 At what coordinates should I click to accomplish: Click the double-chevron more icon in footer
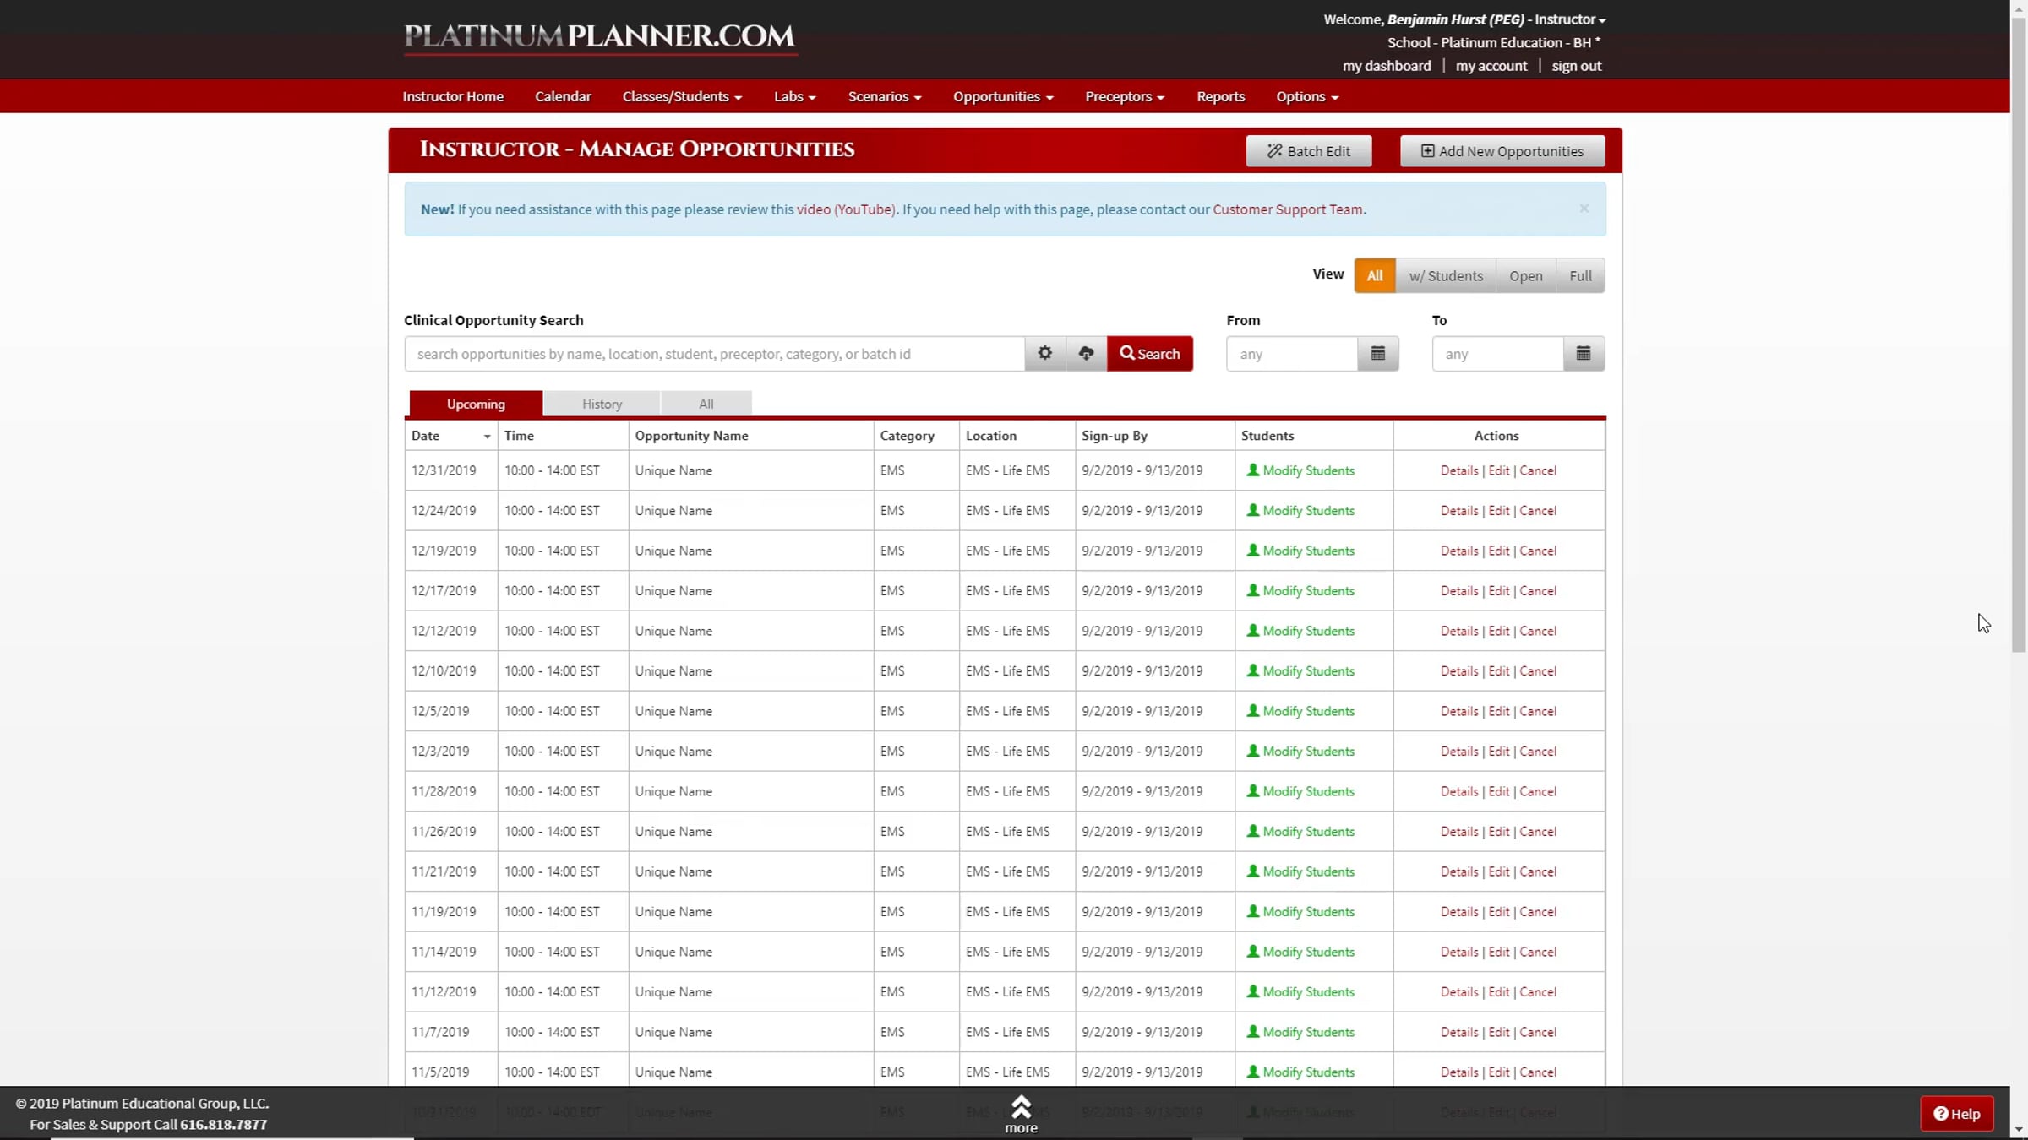click(1021, 1107)
